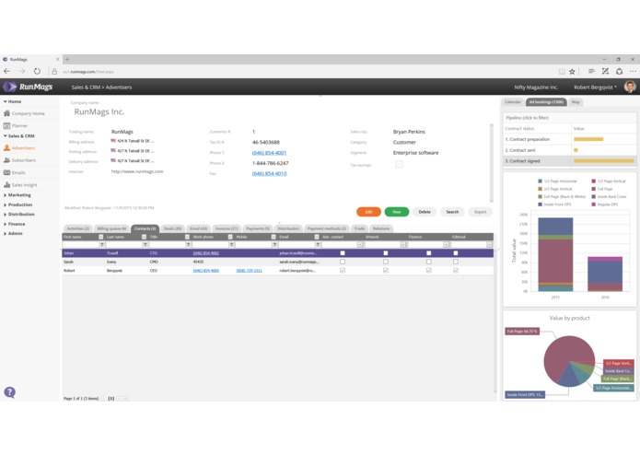Collapse the Home sidebar section
640x455 pixels.
pyautogui.click(x=6, y=101)
